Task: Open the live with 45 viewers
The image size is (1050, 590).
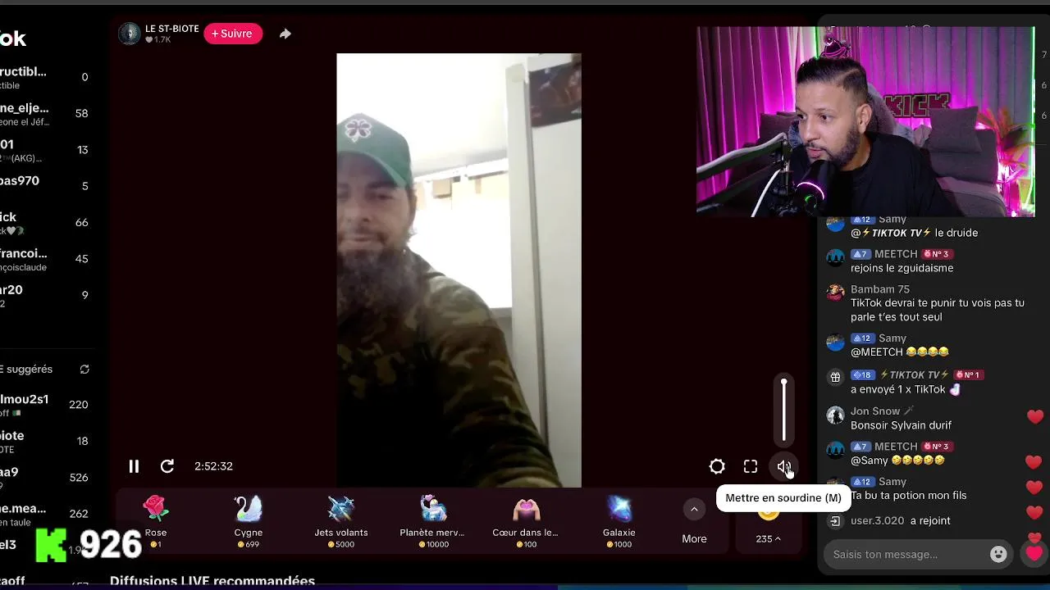Action: (x=45, y=259)
